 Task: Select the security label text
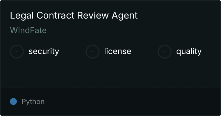(44, 51)
